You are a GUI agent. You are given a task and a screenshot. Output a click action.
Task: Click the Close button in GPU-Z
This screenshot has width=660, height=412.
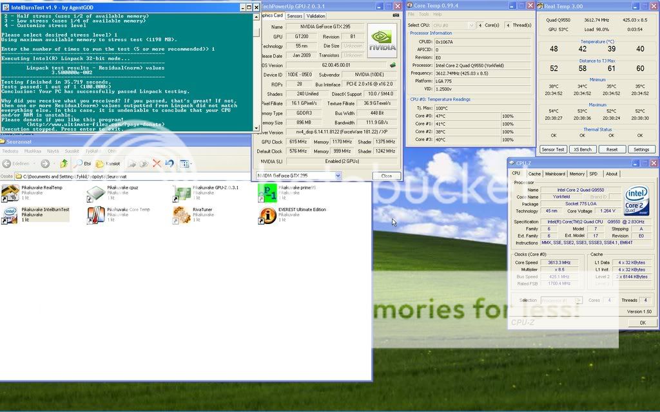[386, 176]
